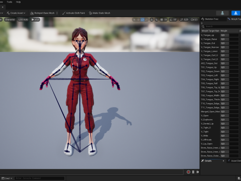Screen dimensions: 241x181
Task: Click weight value of V_Tongue_Out
Action: click(225, 43)
